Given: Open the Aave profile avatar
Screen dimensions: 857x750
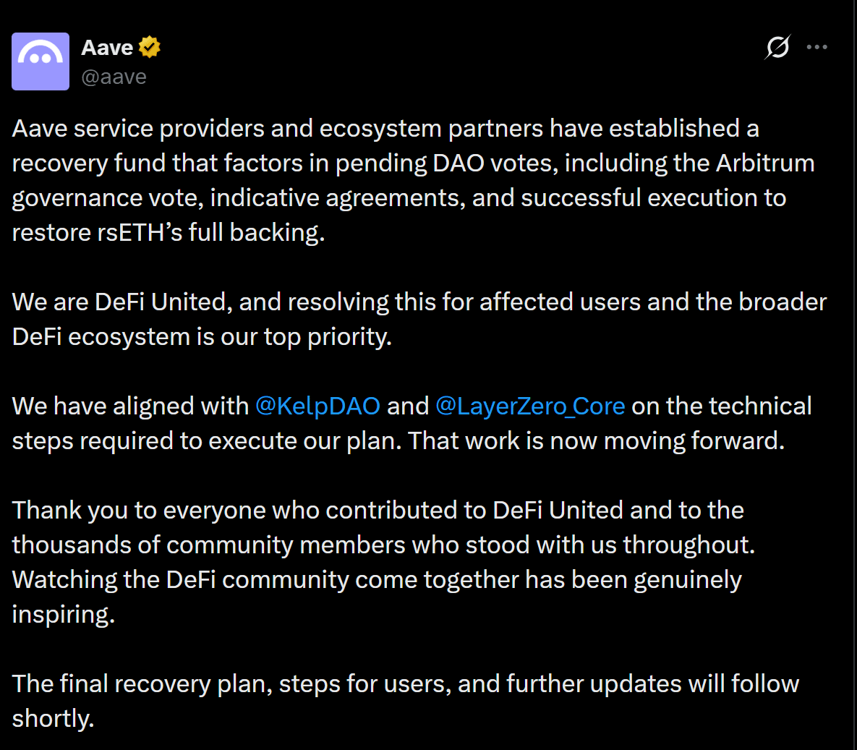Looking at the screenshot, I should (x=40, y=61).
